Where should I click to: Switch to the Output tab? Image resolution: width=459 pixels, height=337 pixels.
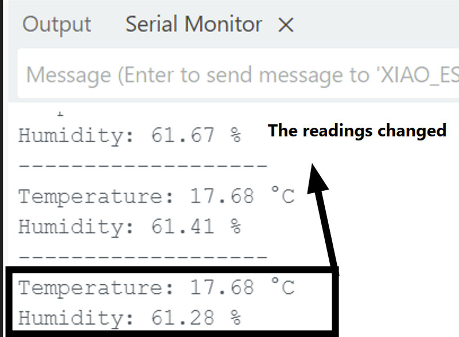[56, 25]
